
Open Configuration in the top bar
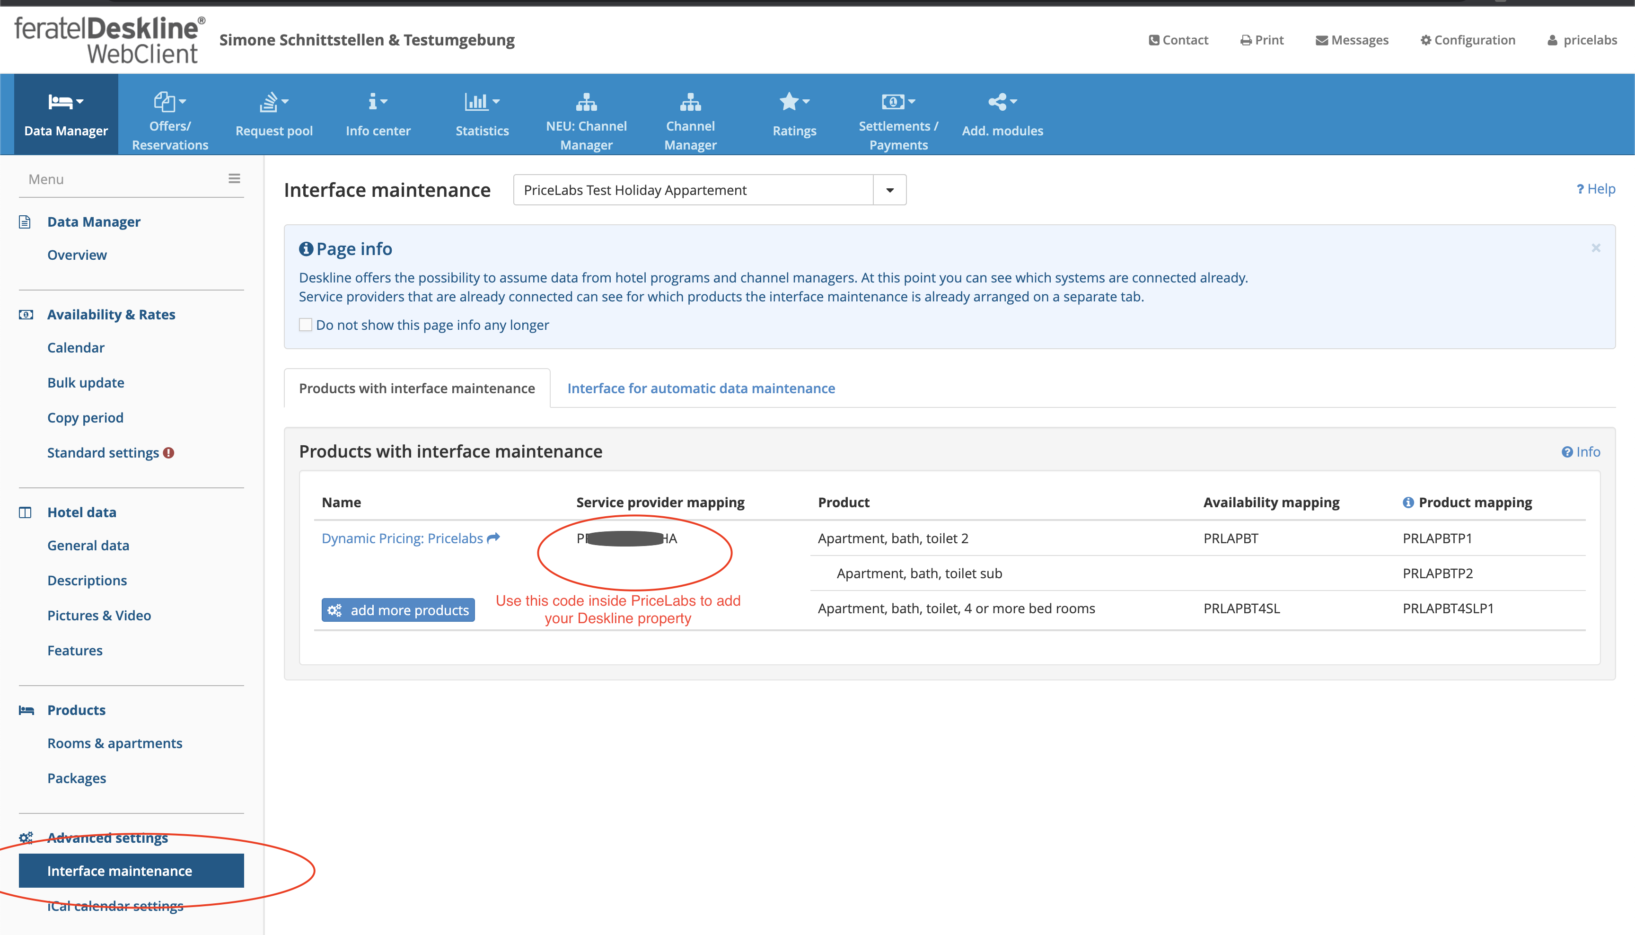1468,40
